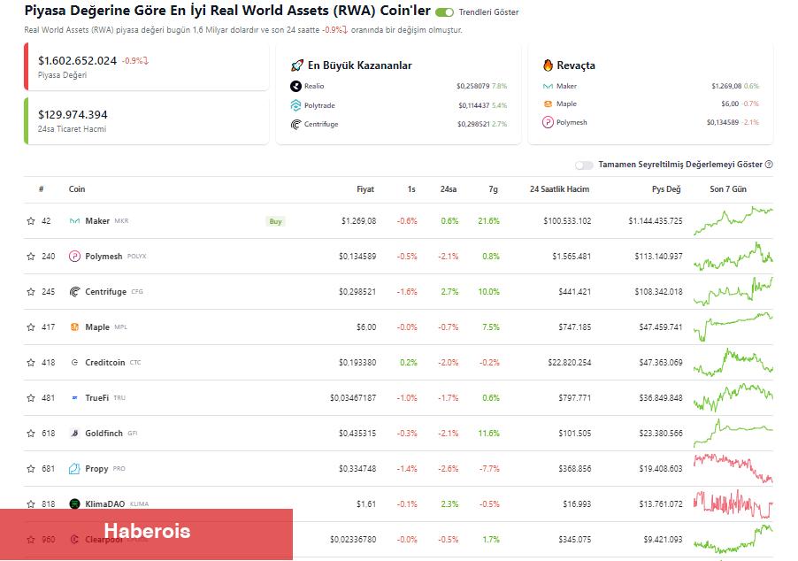Image resolution: width=798 pixels, height=561 pixels.
Task: Open the Maple MPL coin page
Action: pos(106,327)
